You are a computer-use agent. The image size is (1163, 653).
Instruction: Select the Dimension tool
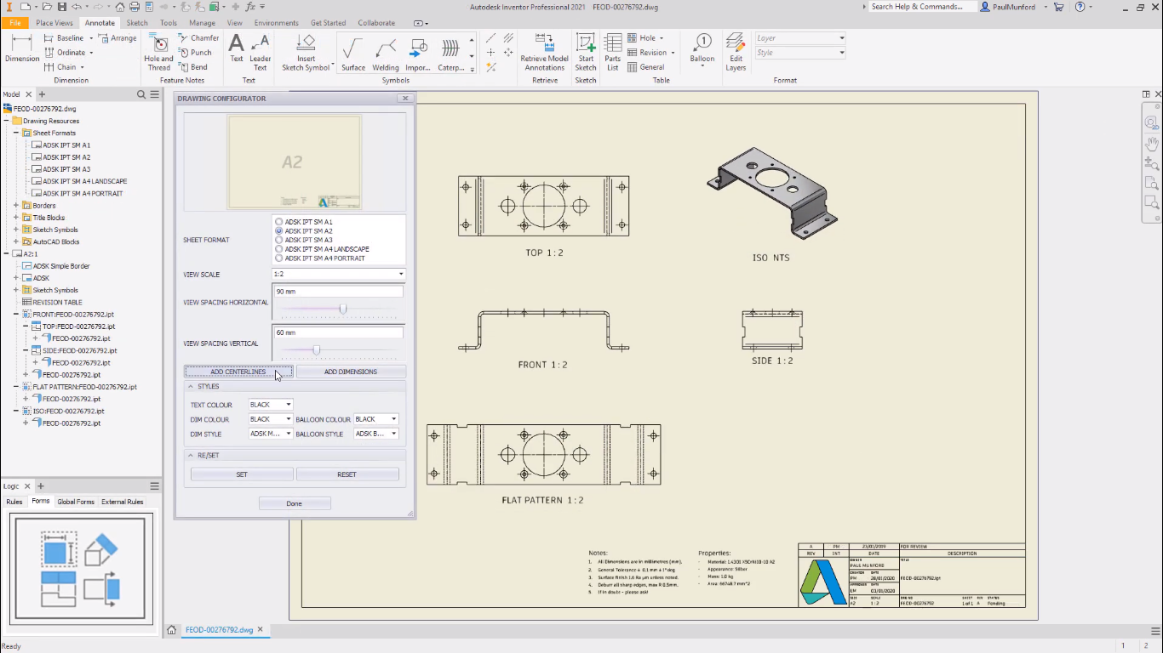pos(22,48)
